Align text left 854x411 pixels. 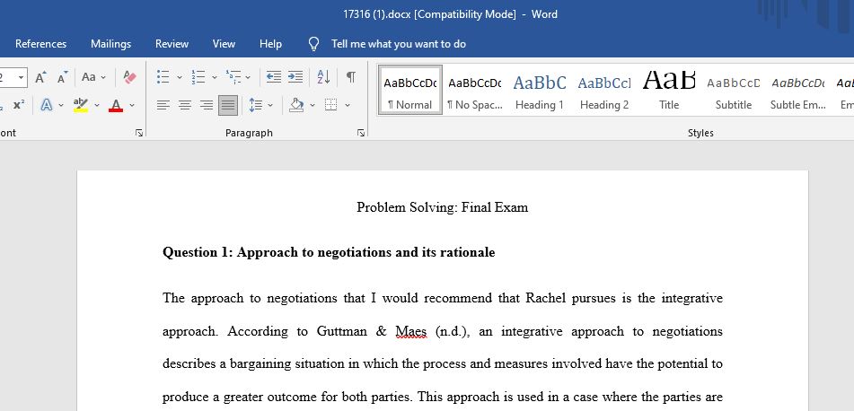(x=163, y=105)
